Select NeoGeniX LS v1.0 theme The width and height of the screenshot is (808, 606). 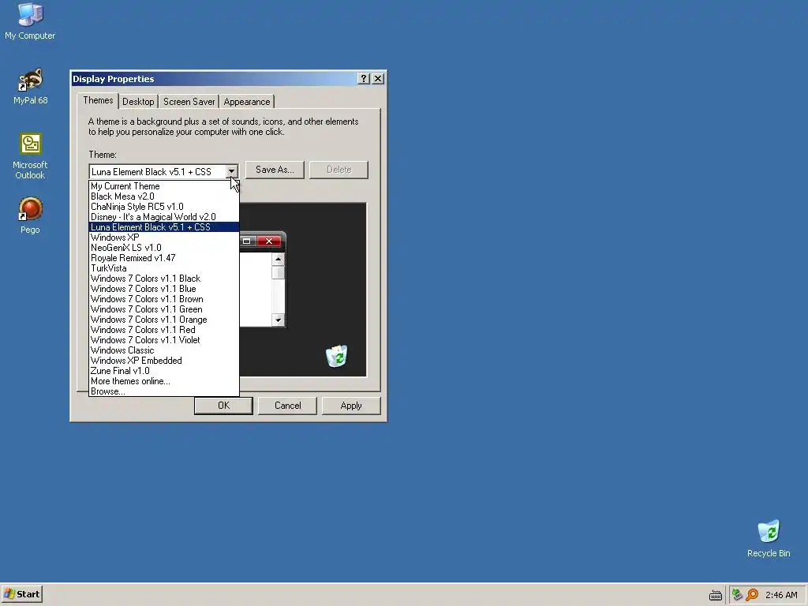pos(164,248)
